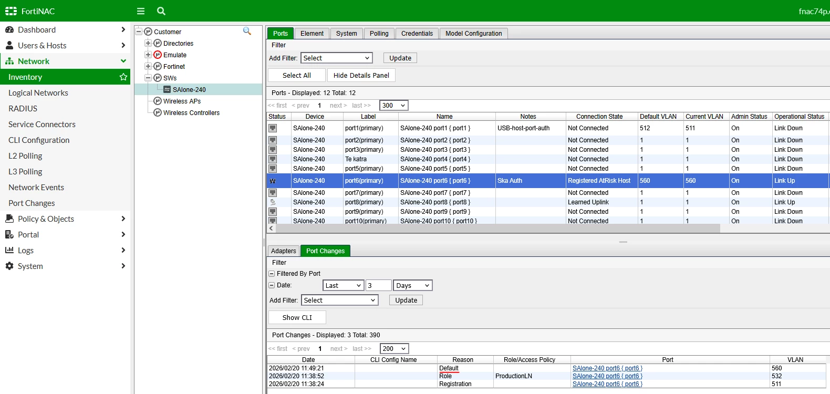830x394 pixels.
Task: Expand the Fortinet tree node
Action: point(148,67)
